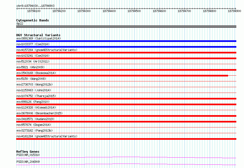The height and width of the screenshot is (168, 244).
Task: Click the red bar under esv5821
Action: coord(126,70)
